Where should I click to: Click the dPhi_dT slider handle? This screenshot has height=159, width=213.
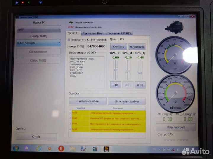point(128,71)
